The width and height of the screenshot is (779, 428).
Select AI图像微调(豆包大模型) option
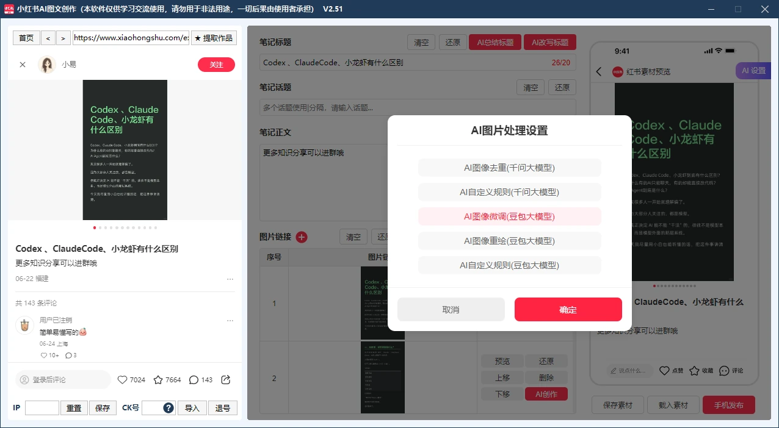[510, 216]
